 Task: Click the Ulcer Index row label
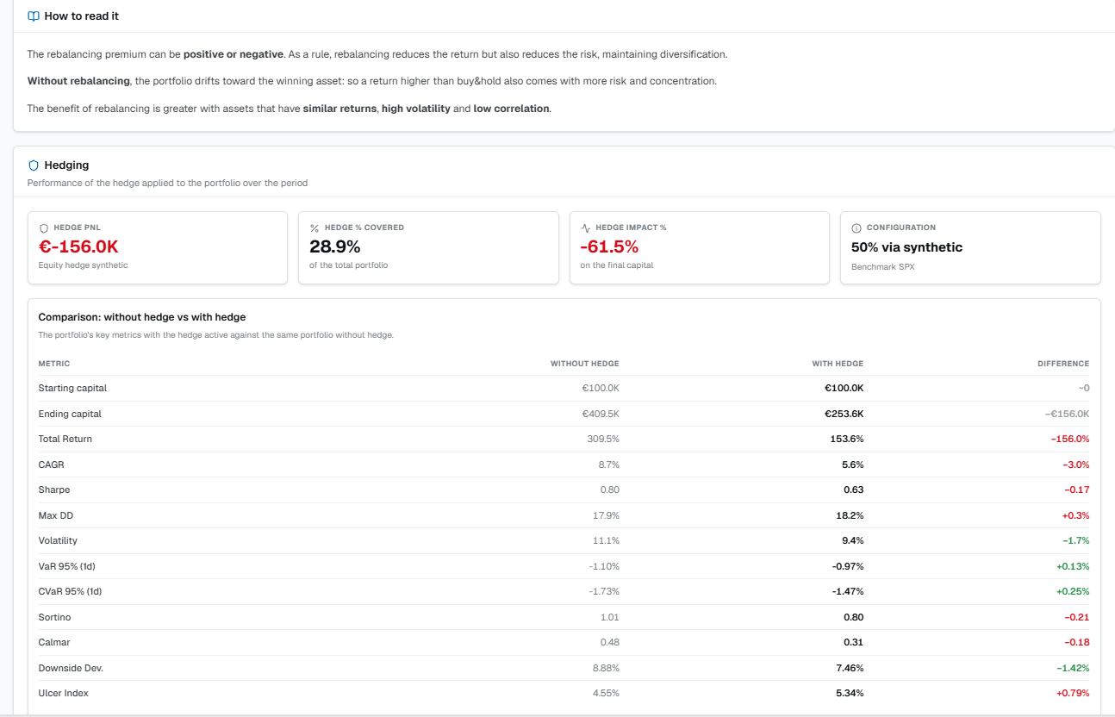click(64, 693)
